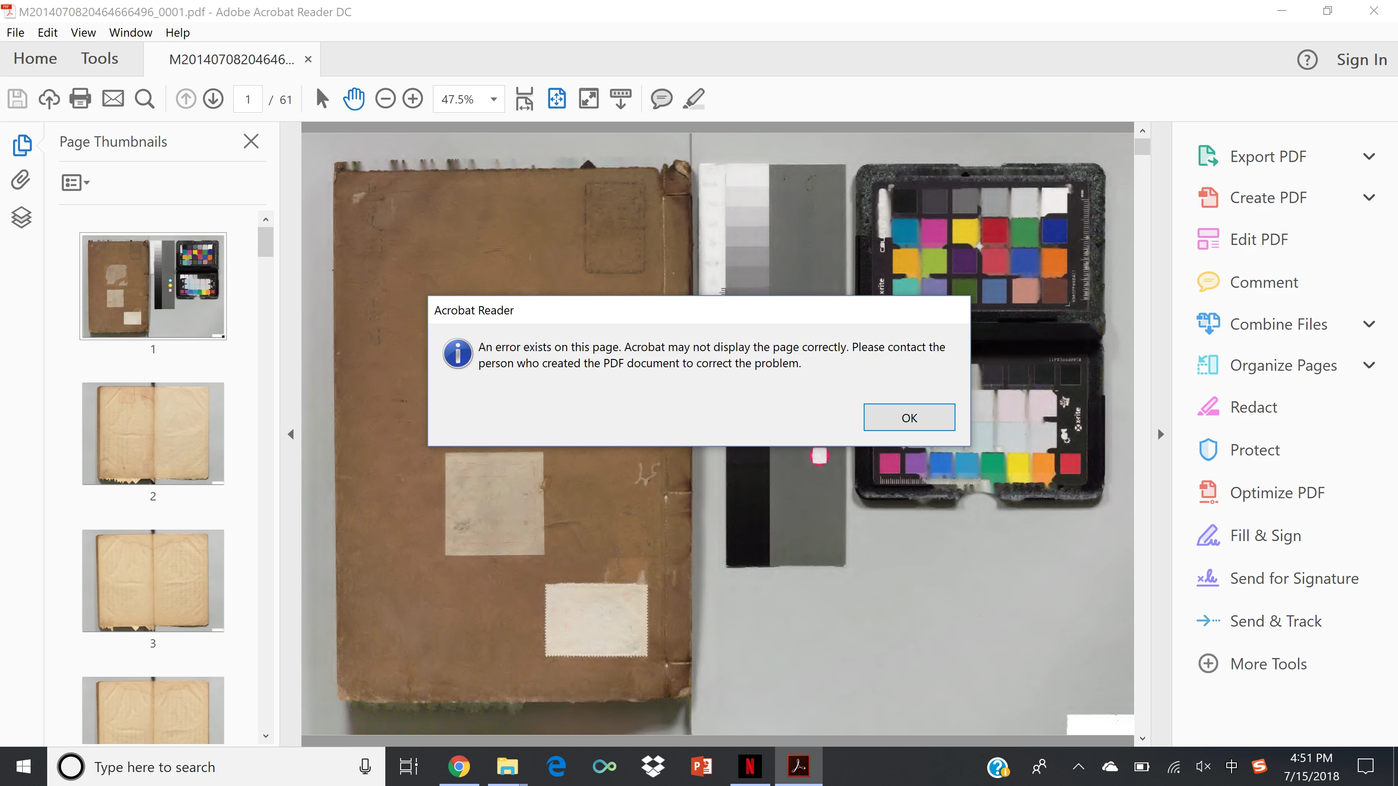Viewport: 1398px width, 786px height.
Task: Click OK in the Acrobat Reader dialog
Action: point(909,417)
